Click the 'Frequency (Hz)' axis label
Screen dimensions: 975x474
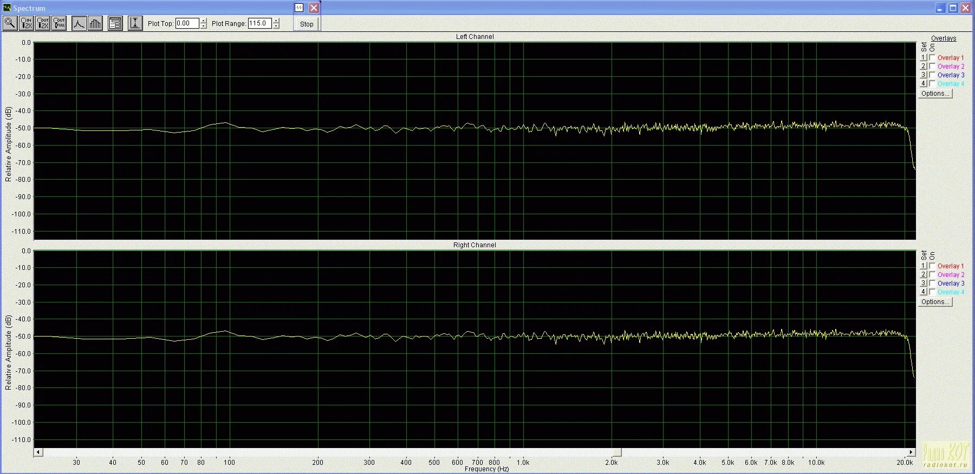click(x=486, y=469)
